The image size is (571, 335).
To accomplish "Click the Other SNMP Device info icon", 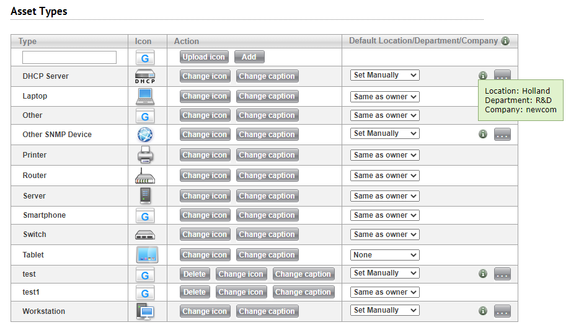I will point(483,134).
